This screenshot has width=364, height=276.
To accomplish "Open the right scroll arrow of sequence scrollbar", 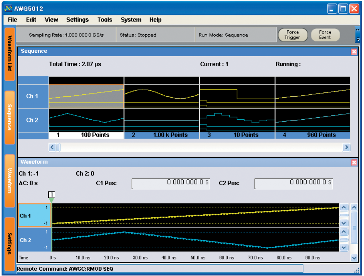I will click(x=346, y=147).
